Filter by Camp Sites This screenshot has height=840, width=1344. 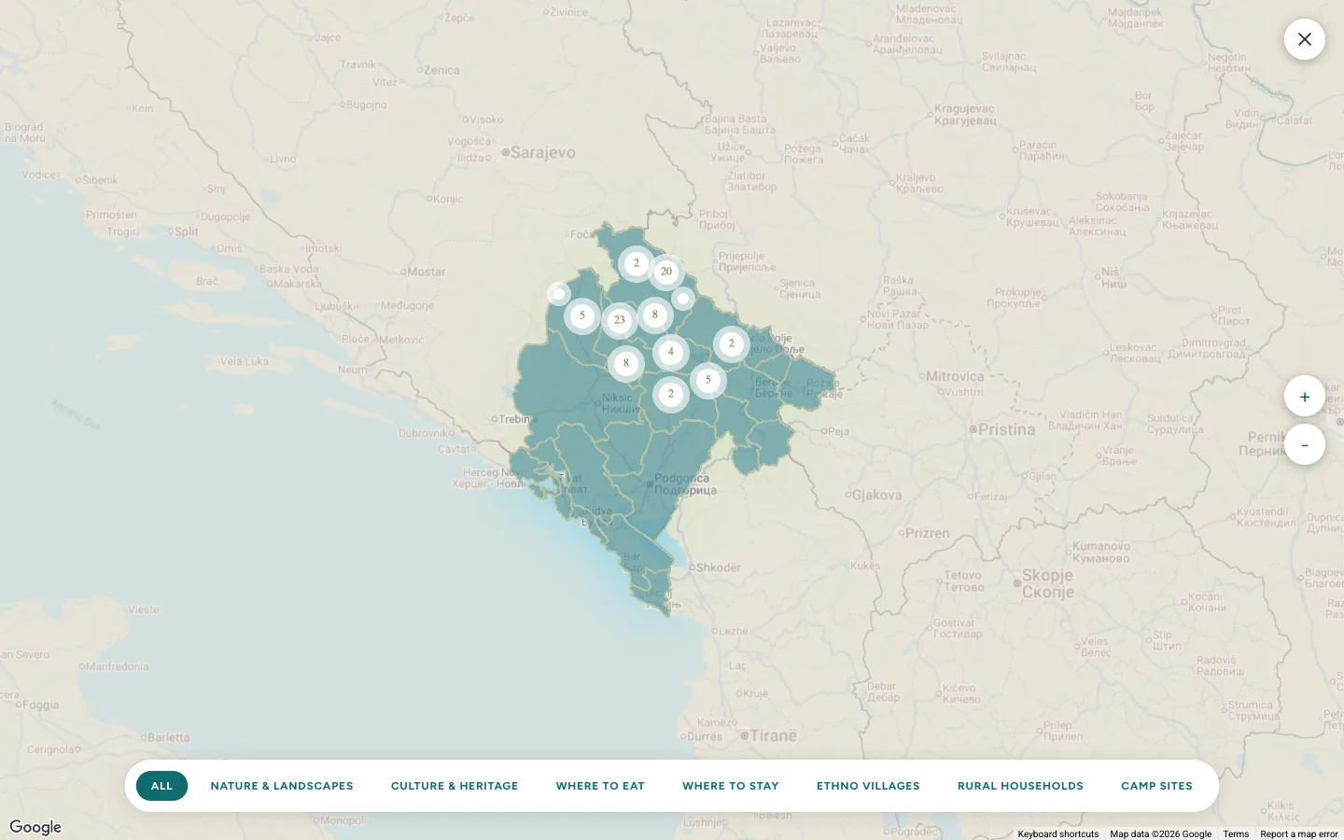click(1156, 786)
